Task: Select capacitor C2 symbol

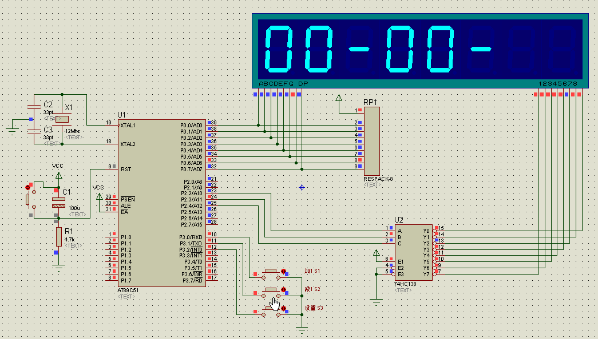Action: click(34, 107)
